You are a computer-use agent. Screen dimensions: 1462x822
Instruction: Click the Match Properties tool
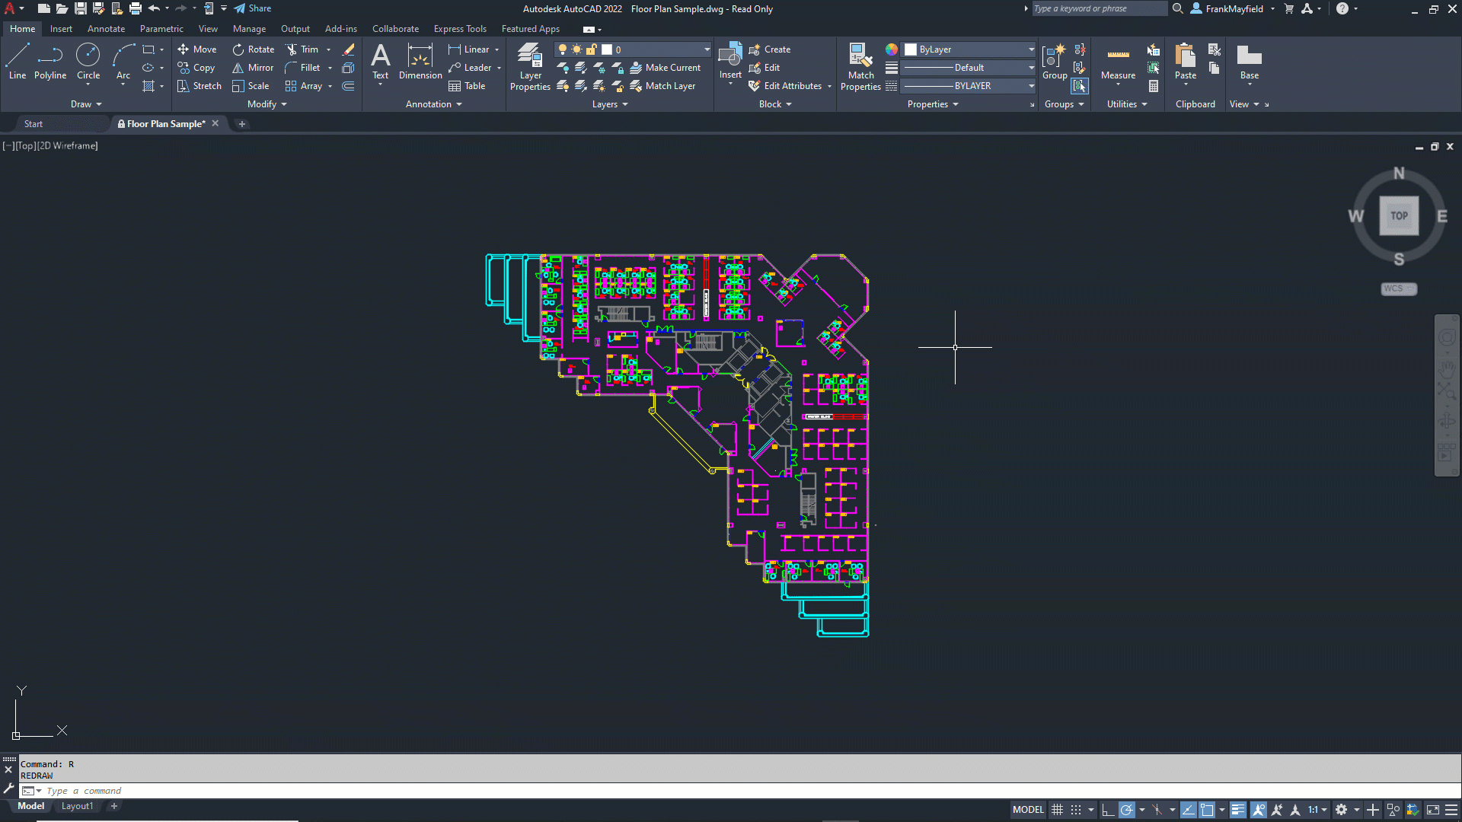click(860, 67)
